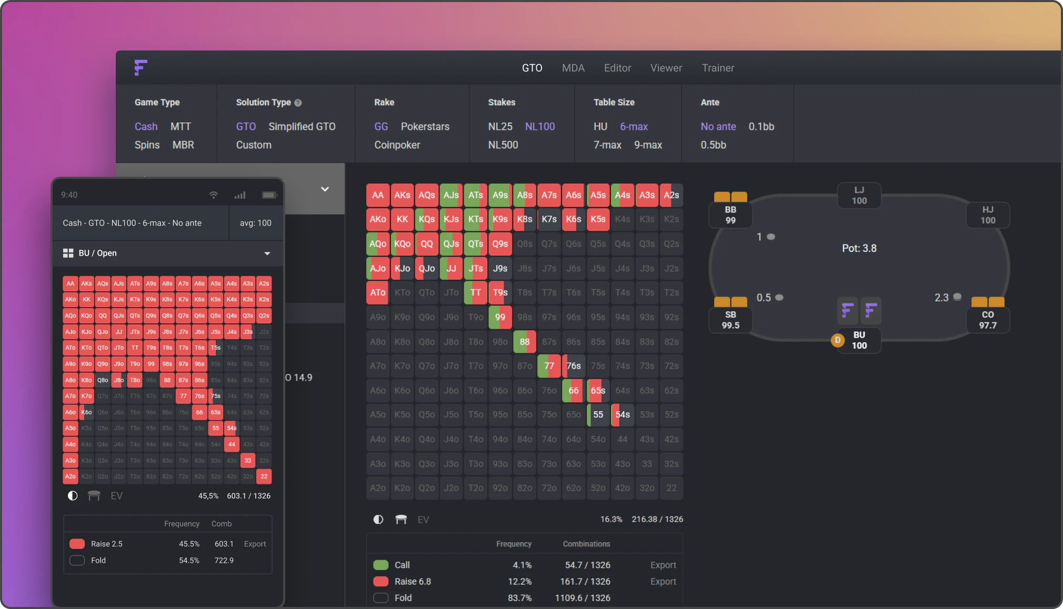
Task: Click the SB player cards
Action: point(730,302)
